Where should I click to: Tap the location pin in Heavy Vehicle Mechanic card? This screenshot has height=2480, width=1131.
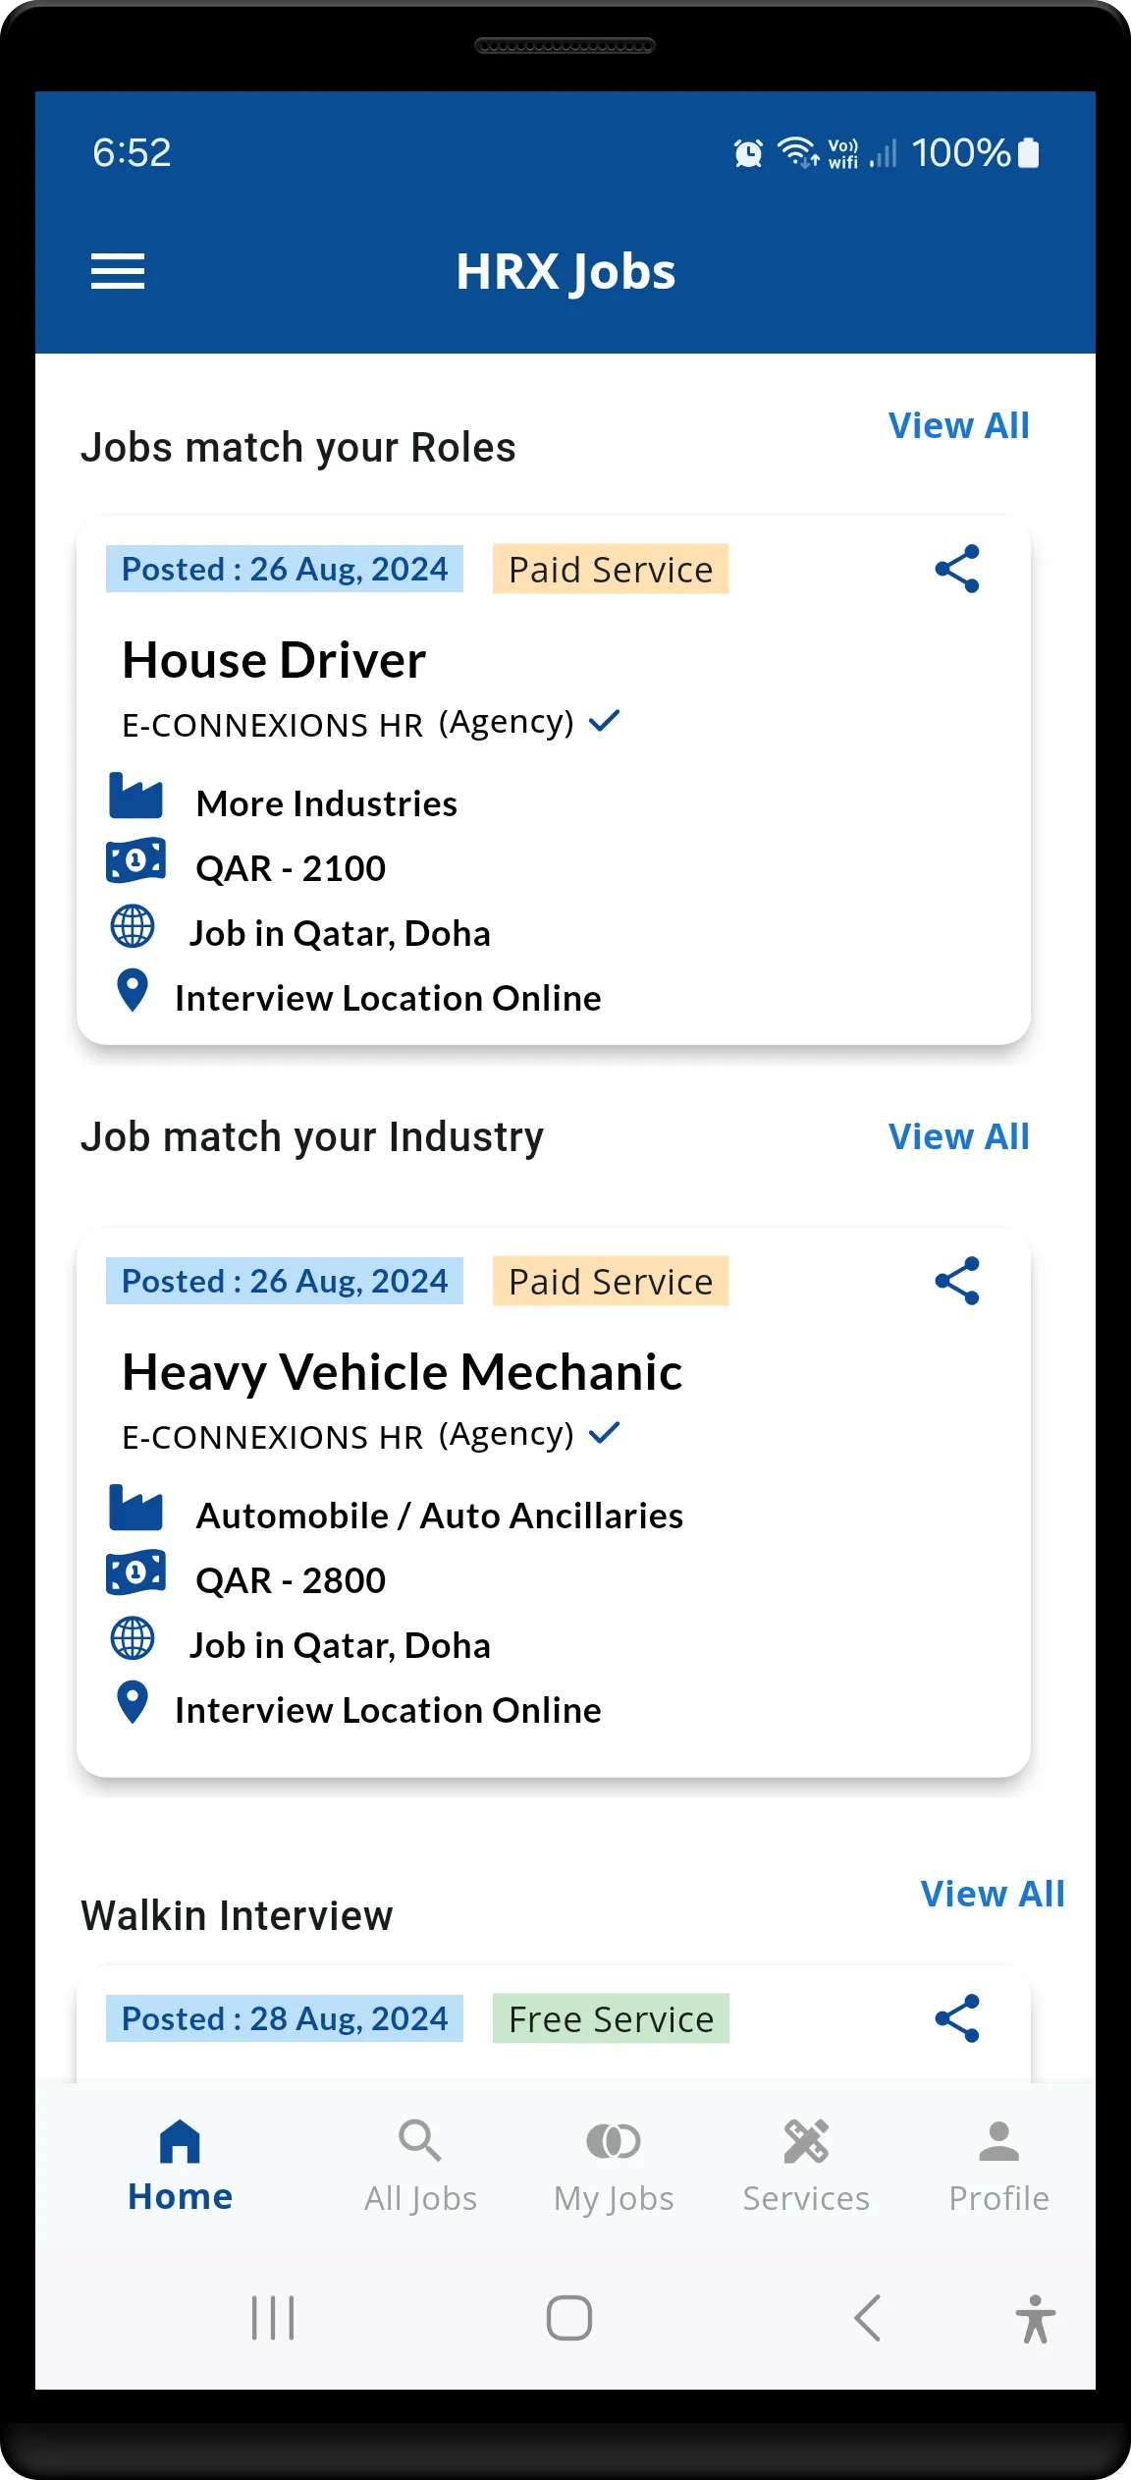click(133, 1702)
